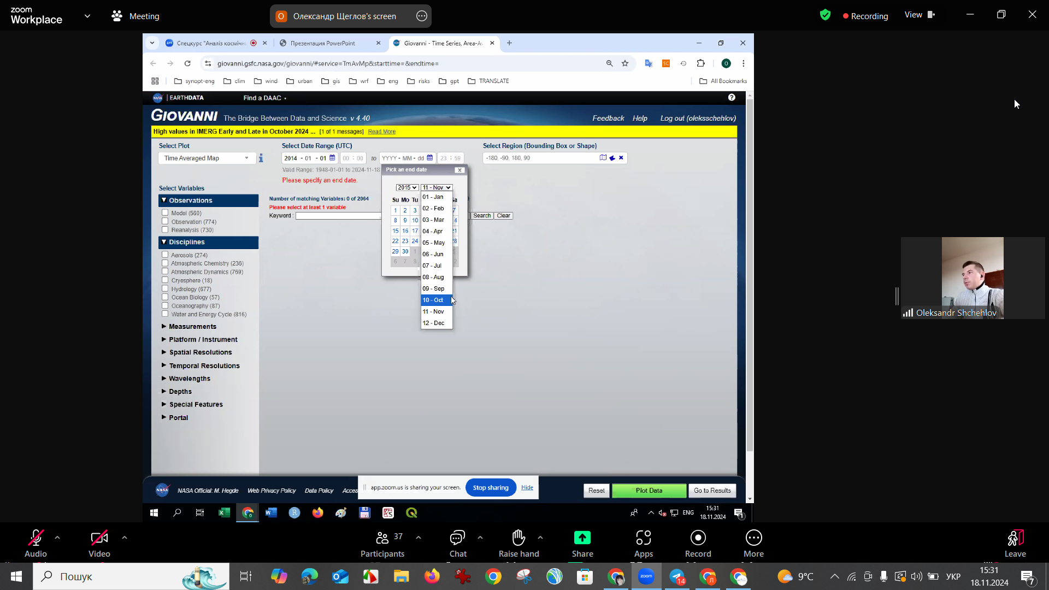Click the Record button icon
1049x590 pixels.
click(698, 538)
